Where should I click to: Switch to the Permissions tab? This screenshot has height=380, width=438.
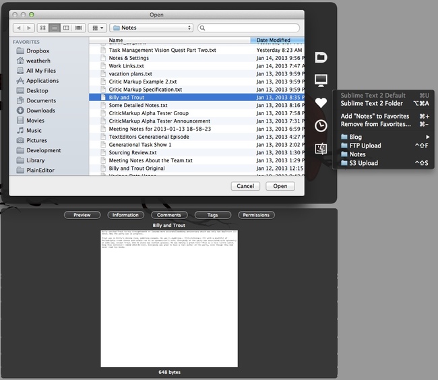point(256,215)
